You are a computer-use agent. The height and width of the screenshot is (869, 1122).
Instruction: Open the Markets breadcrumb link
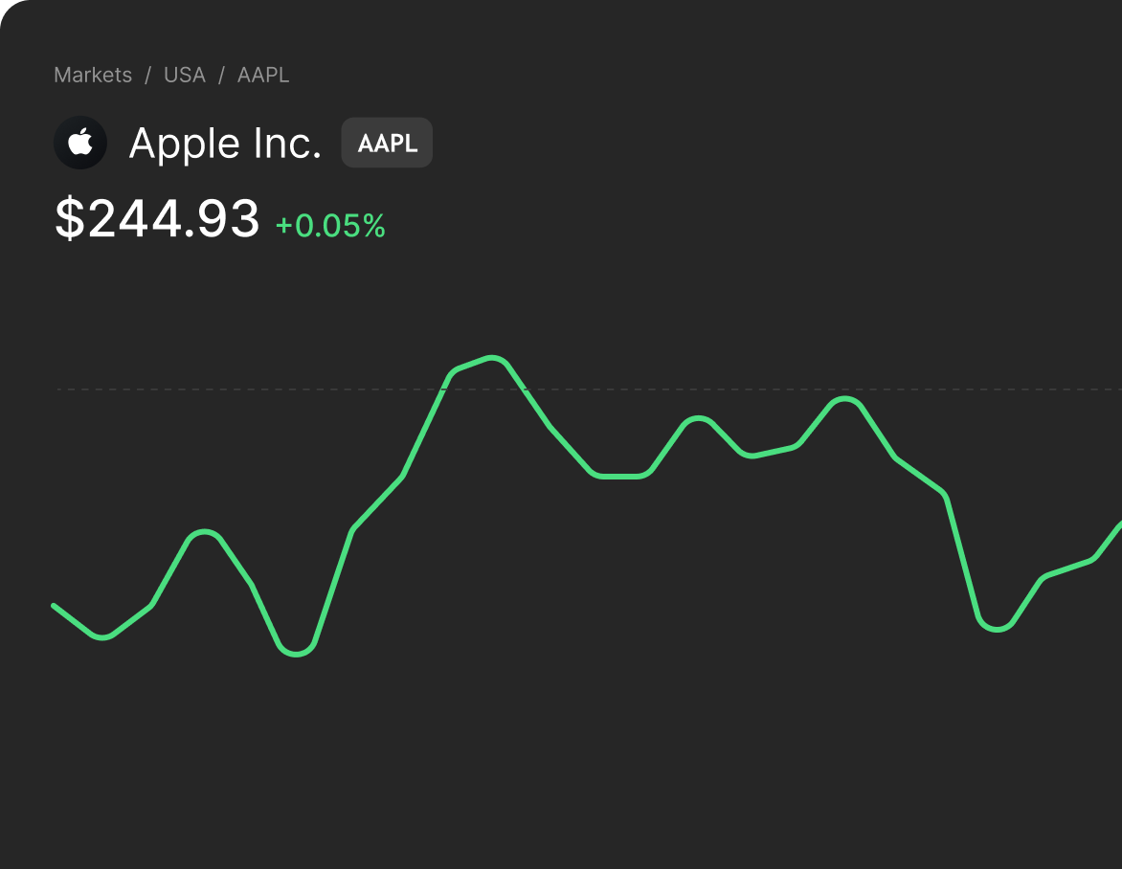point(93,75)
